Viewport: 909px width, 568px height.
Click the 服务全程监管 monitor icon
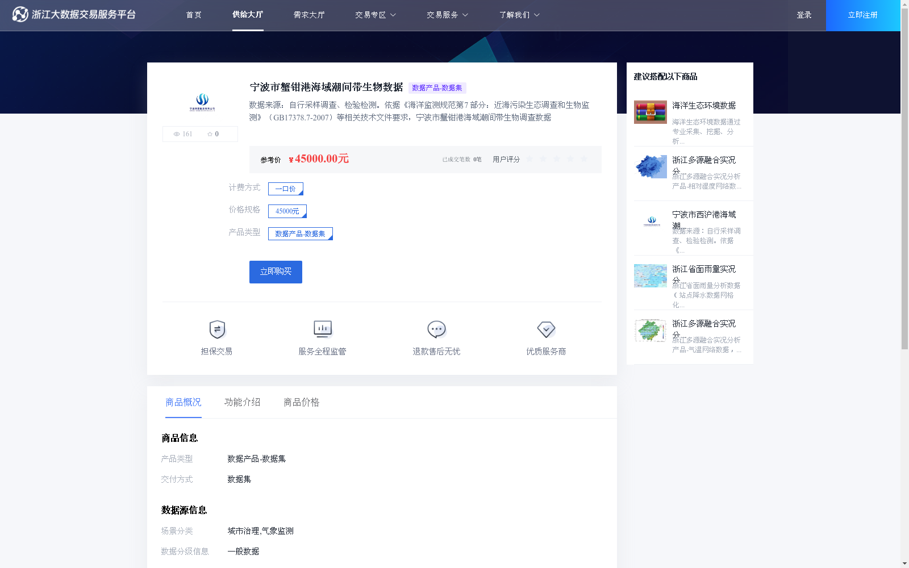(323, 329)
